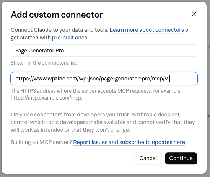
Task: Close the Add custom connector dialog
Action: (x=194, y=14)
